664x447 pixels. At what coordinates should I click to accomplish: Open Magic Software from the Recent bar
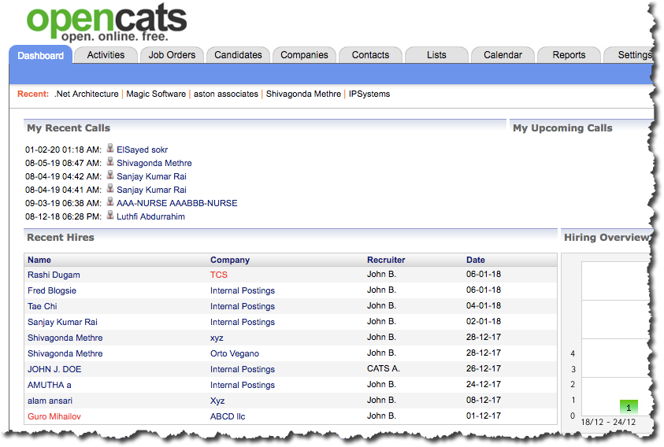(x=156, y=94)
